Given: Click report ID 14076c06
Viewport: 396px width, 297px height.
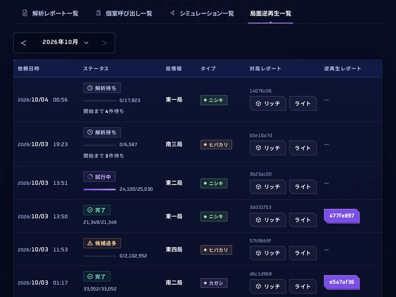Looking at the screenshot, I should 261,91.
